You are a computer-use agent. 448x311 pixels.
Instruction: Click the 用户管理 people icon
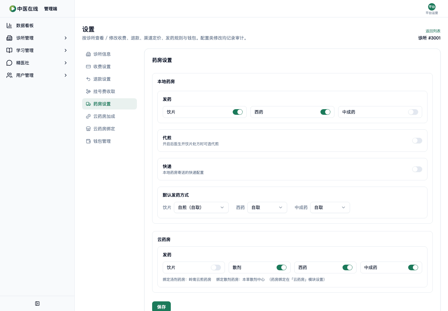(x=9, y=75)
